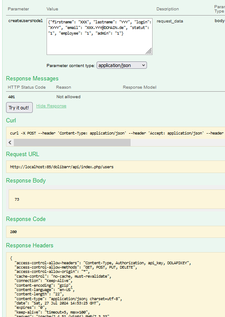This screenshot has width=225, height=317.
Task: Click the keep-alive timeout header line
Action: (x=52, y=312)
